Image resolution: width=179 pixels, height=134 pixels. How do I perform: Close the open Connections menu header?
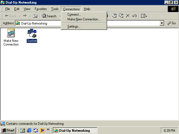click(x=71, y=9)
